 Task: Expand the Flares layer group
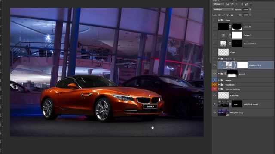(x=219, y=20)
